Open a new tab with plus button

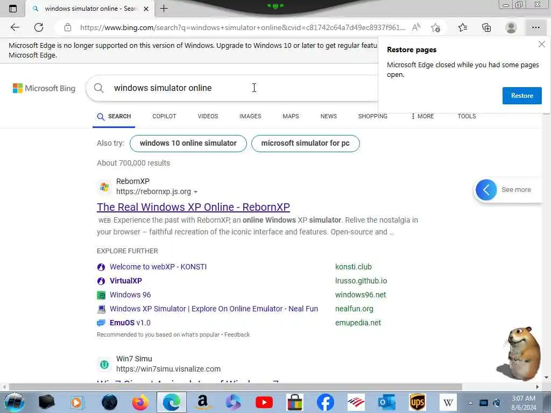pos(164,9)
